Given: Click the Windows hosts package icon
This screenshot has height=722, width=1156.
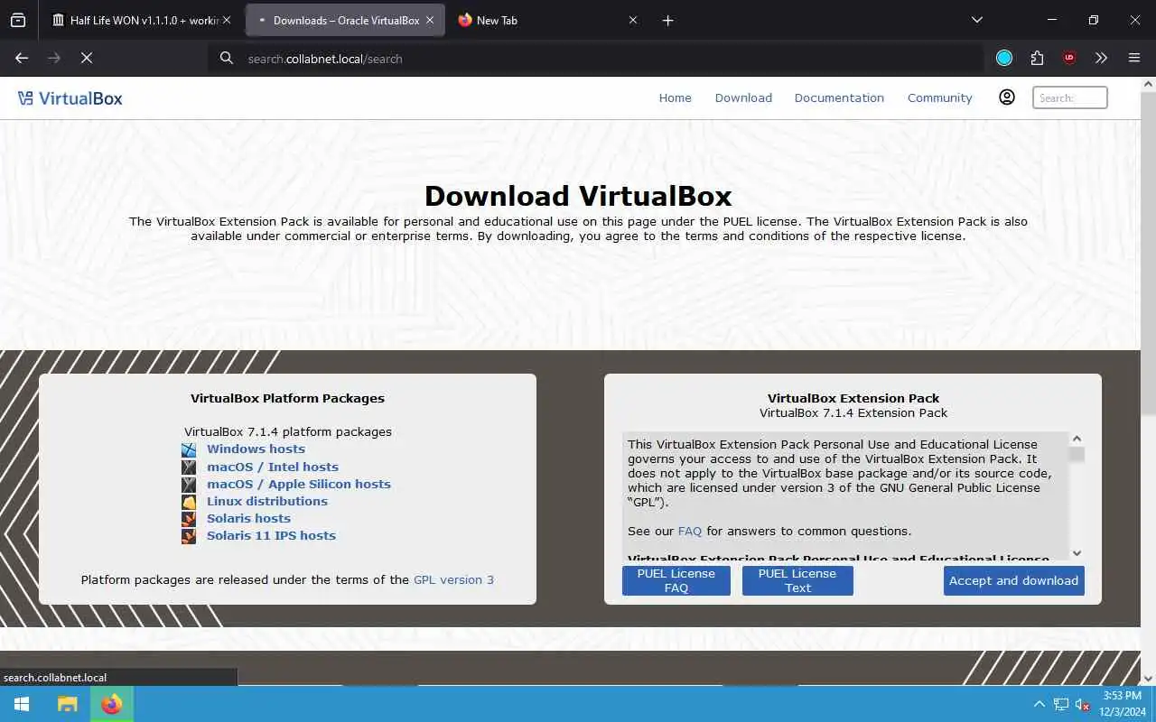Looking at the screenshot, I should (x=189, y=449).
